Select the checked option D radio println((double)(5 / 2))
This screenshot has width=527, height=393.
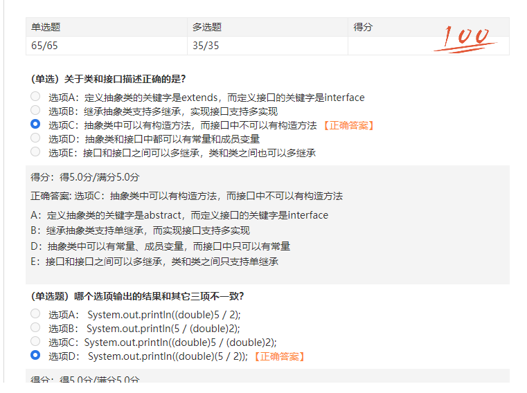(35, 356)
